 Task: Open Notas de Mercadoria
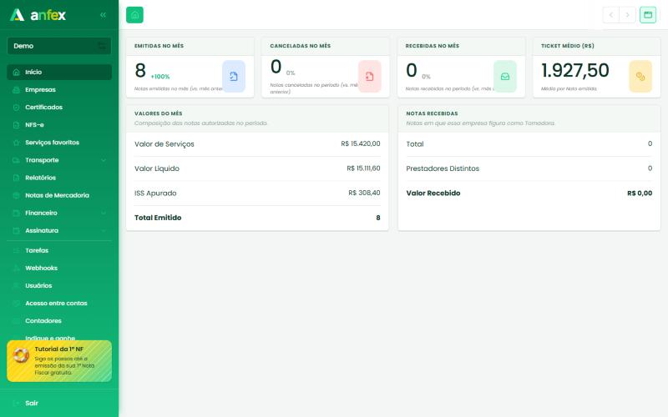[59, 195]
